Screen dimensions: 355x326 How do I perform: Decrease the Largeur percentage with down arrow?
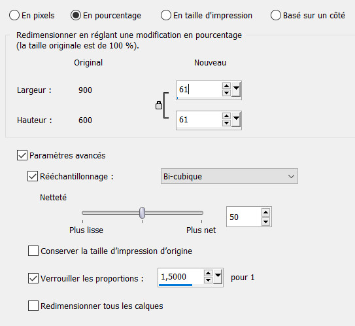pos(226,93)
